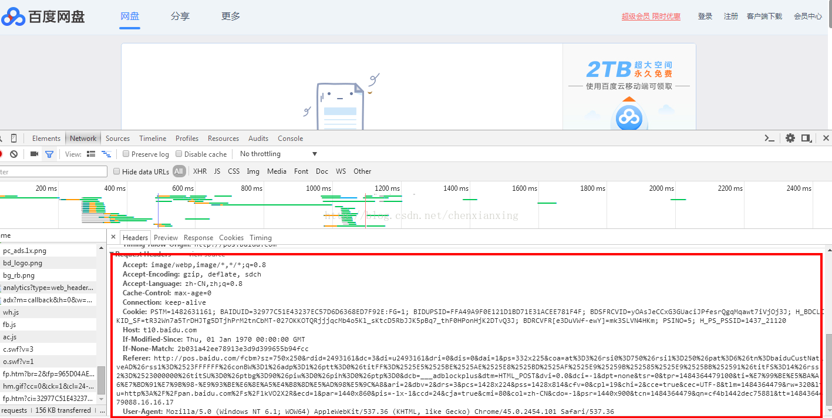Filter requests by Media
This screenshot has height=418, width=832.
[x=277, y=171]
